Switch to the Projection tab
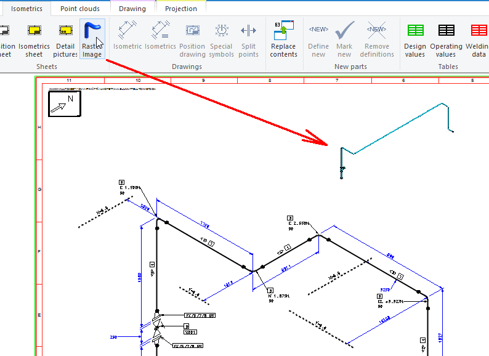489x356 pixels. pyautogui.click(x=181, y=9)
